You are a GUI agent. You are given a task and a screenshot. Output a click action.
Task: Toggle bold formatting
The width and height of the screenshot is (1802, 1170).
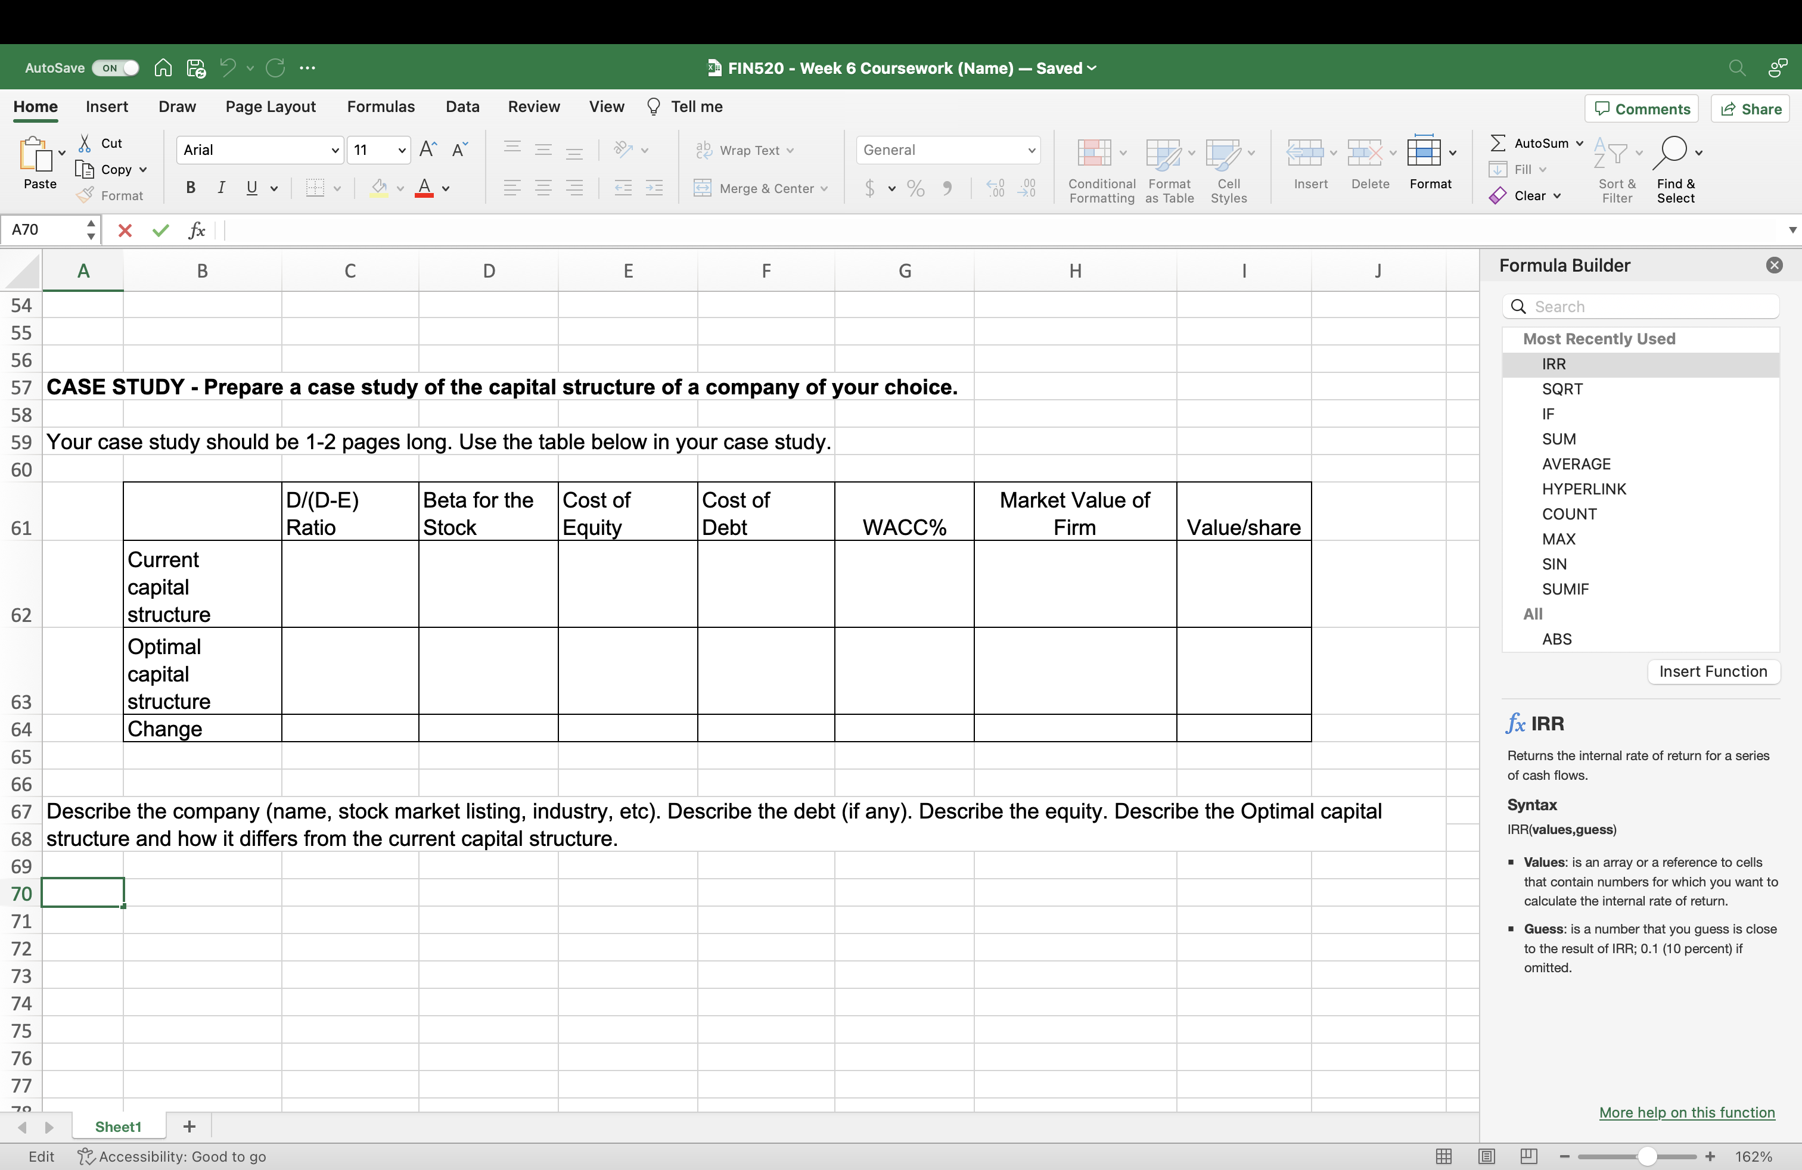pyautogui.click(x=191, y=188)
